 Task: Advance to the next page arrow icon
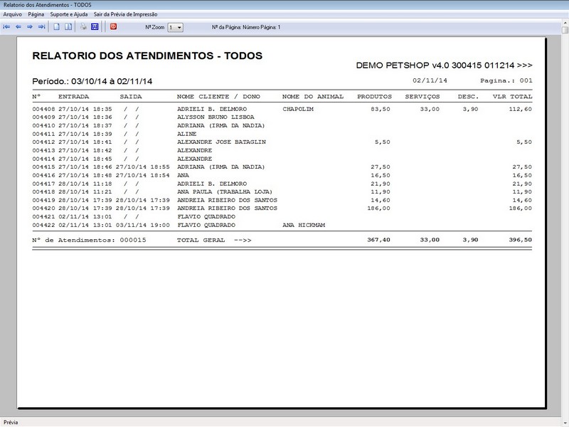(x=29, y=27)
